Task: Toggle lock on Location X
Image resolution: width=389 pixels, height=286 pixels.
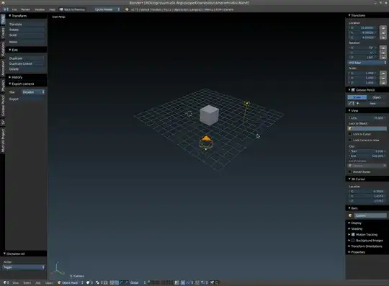Action: 383,28
